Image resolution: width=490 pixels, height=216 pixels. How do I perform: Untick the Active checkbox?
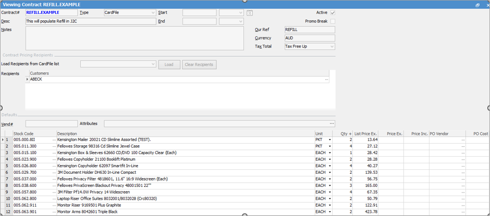[x=333, y=12]
